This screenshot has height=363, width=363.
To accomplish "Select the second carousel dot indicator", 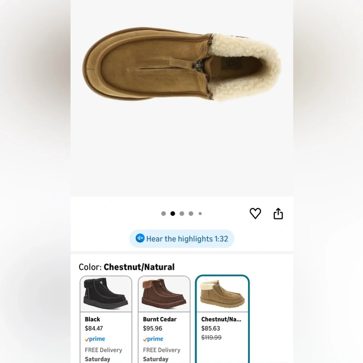I will pyautogui.click(x=172, y=213).
